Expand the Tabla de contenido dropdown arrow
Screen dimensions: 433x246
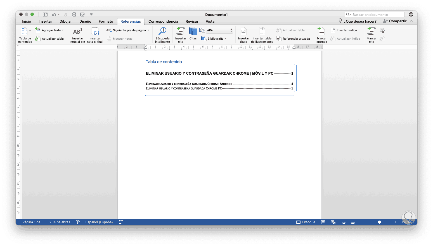(30, 31)
